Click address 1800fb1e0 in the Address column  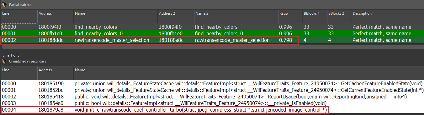coord(50,33)
